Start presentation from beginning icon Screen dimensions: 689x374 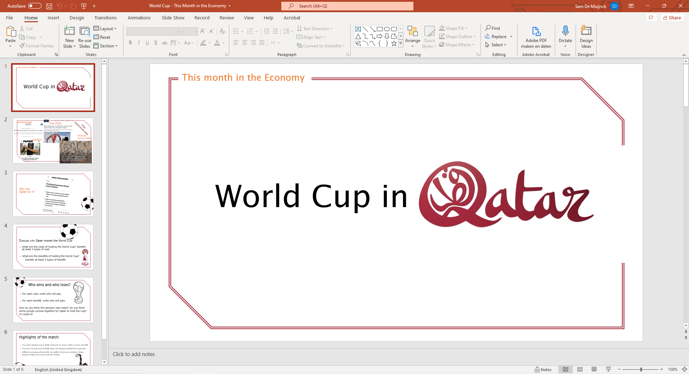click(x=84, y=6)
